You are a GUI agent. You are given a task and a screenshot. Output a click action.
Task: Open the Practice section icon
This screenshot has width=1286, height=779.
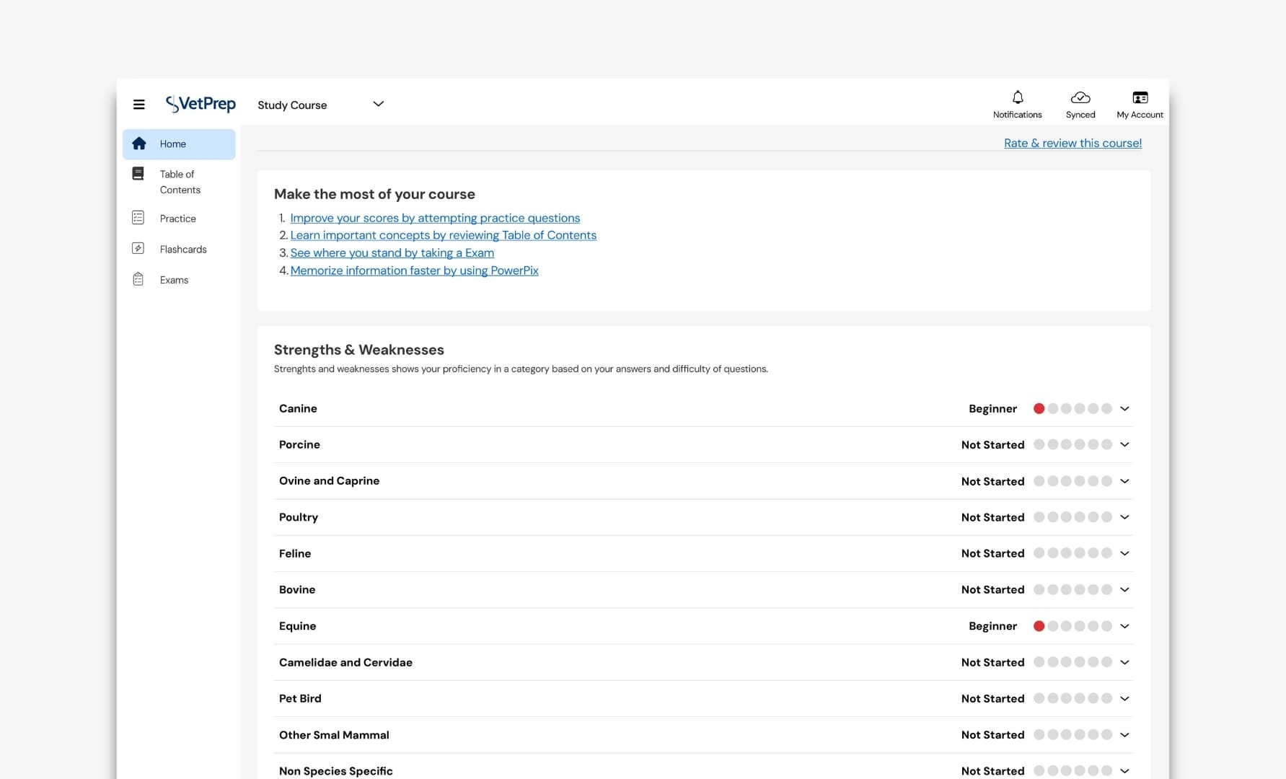tap(138, 218)
